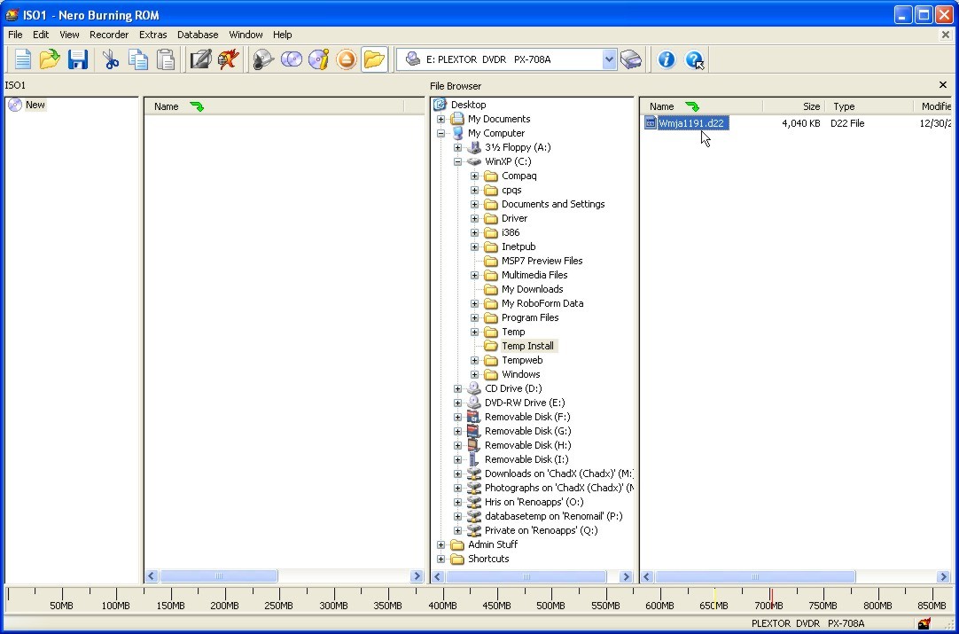Click the file list horizontal scrollbar thumb

(x=755, y=576)
